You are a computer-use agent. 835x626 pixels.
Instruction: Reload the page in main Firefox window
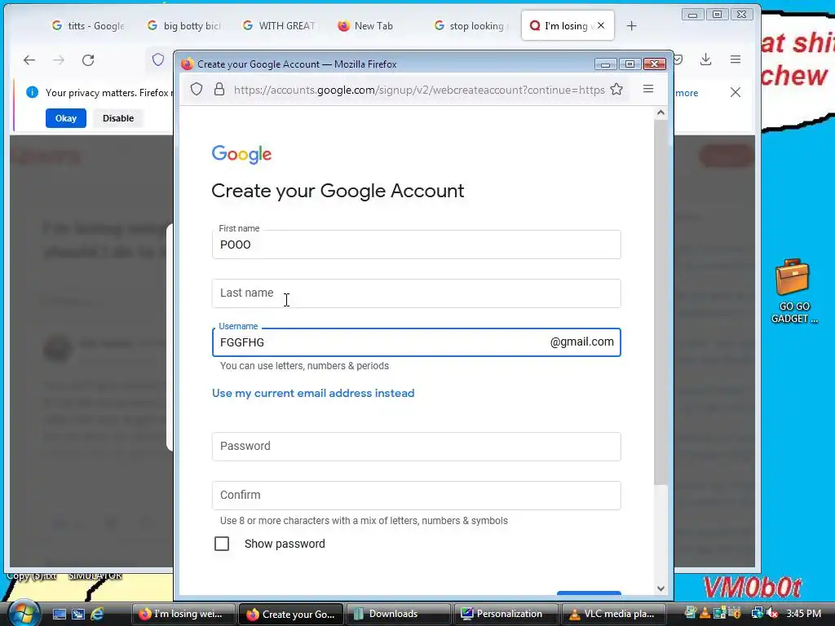pos(88,60)
